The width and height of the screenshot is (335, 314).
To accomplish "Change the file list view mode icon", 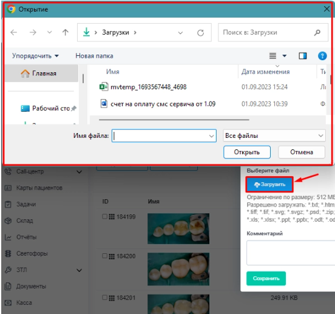I will coord(272,56).
